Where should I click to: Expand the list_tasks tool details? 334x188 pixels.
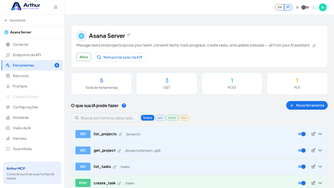[x=320, y=167]
